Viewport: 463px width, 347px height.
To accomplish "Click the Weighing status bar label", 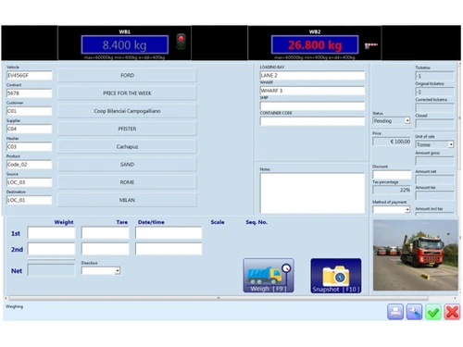I will (x=14, y=306).
